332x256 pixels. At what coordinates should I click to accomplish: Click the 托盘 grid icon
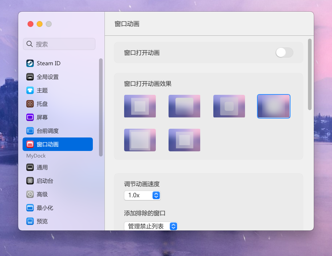(30, 104)
